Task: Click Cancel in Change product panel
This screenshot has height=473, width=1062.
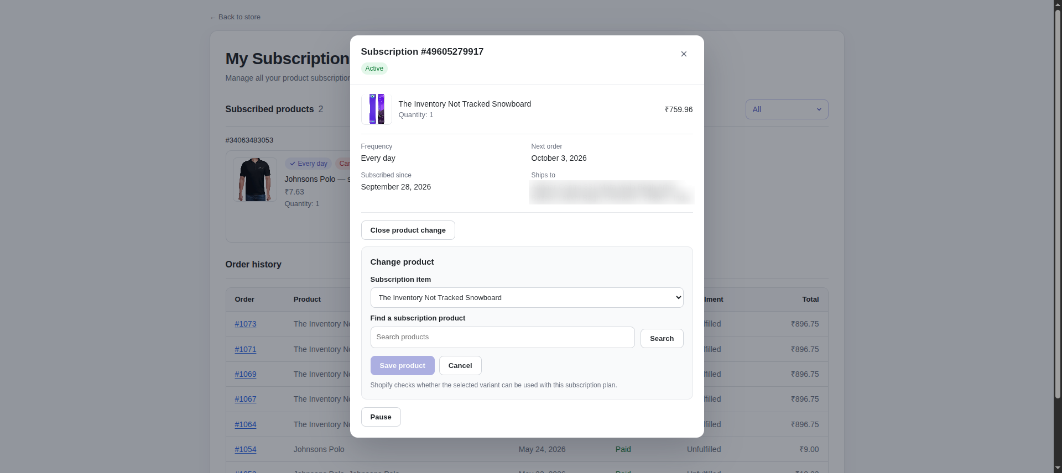Action: point(460,366)
